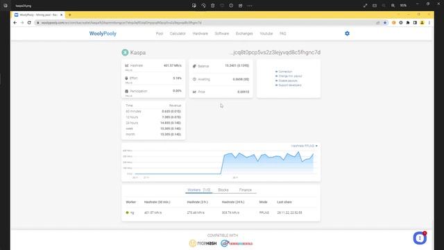This screenshot has height=250, width=444.
Task: Click the Participation stat icon
Action: pyautogui.click(x=126, y=91)
